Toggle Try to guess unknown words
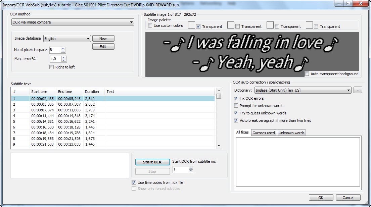371x207 pixels. tap(236, 113)
